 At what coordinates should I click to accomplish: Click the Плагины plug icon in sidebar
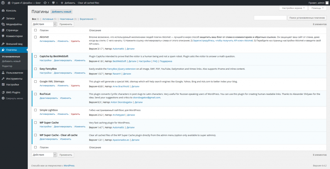[x=3, y=50]
